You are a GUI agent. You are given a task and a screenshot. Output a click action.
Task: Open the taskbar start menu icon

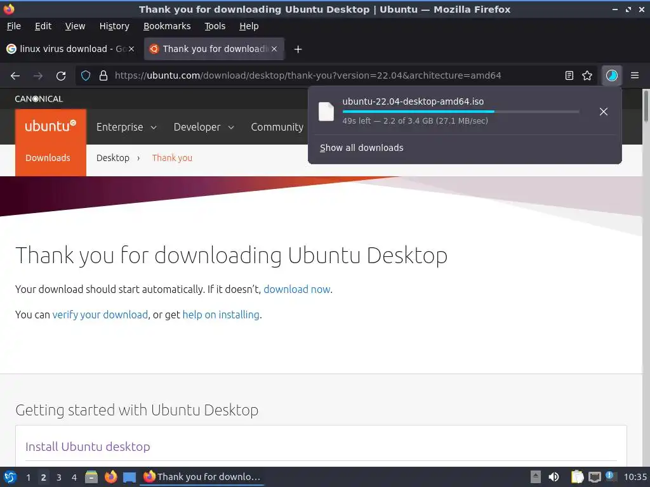click(x=10, y=477)
